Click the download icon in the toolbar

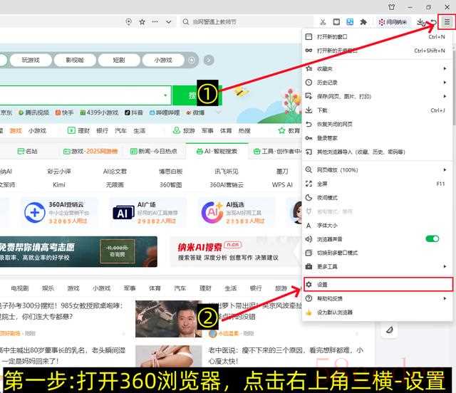420,22
